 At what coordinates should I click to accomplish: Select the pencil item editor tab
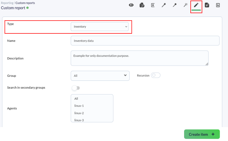[x=196, y=5]
